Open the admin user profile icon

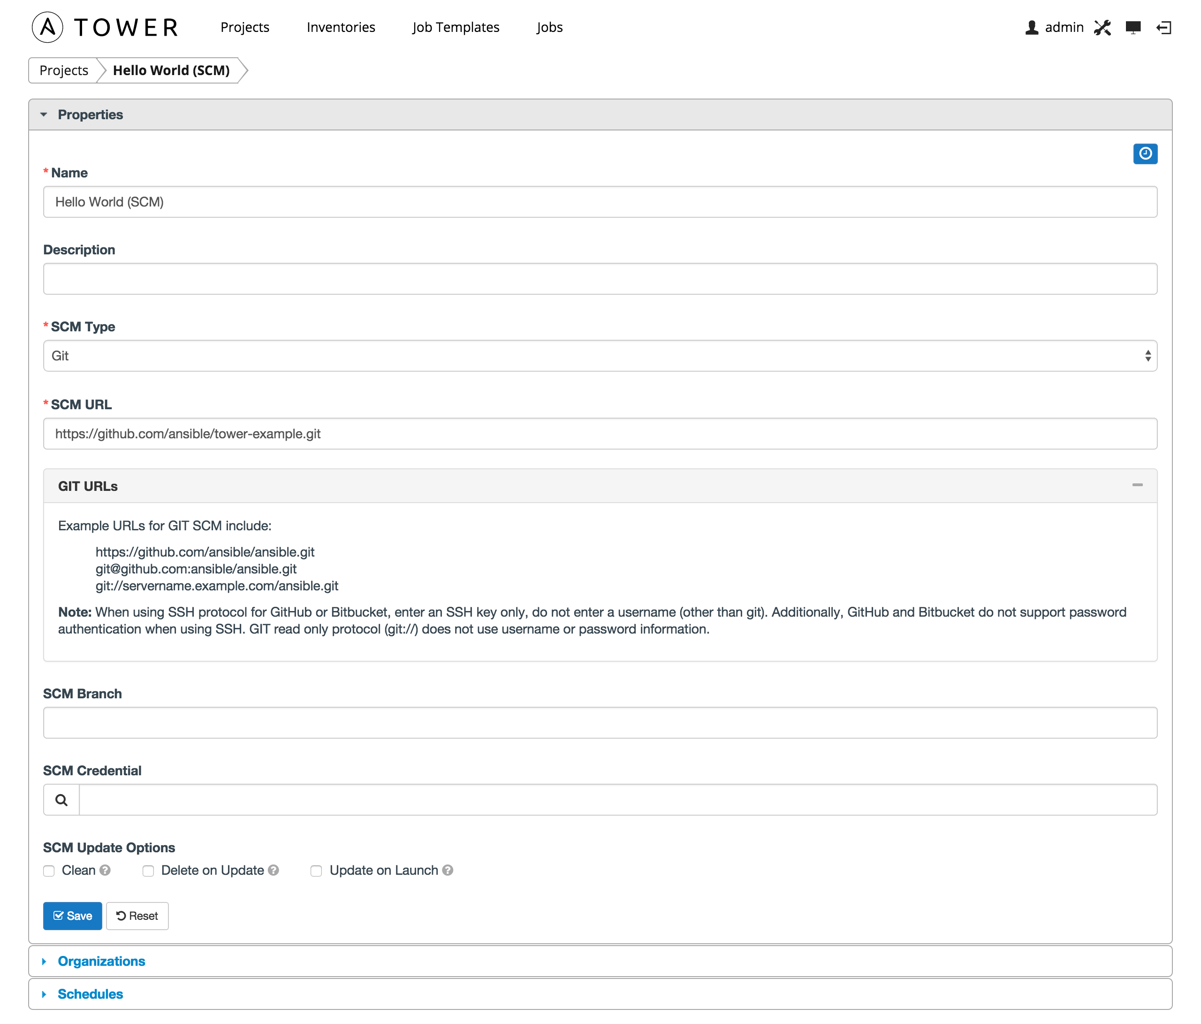pos(1031,27)
